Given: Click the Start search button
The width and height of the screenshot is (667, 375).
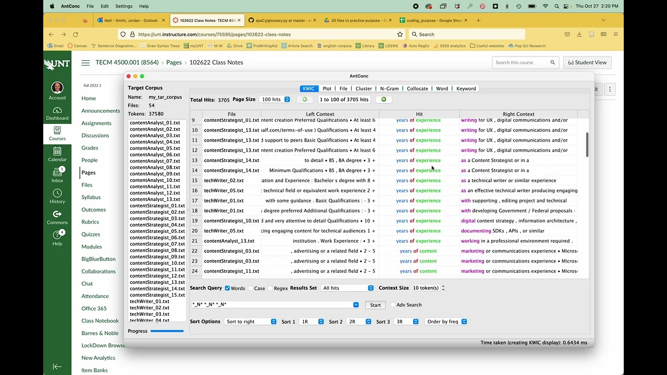Looking at the screenshot, I should coord(375,305).
